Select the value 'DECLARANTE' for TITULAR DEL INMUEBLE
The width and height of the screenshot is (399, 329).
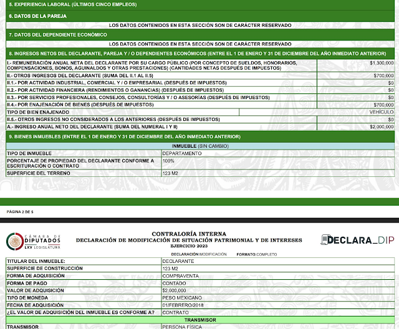point(178,261)
